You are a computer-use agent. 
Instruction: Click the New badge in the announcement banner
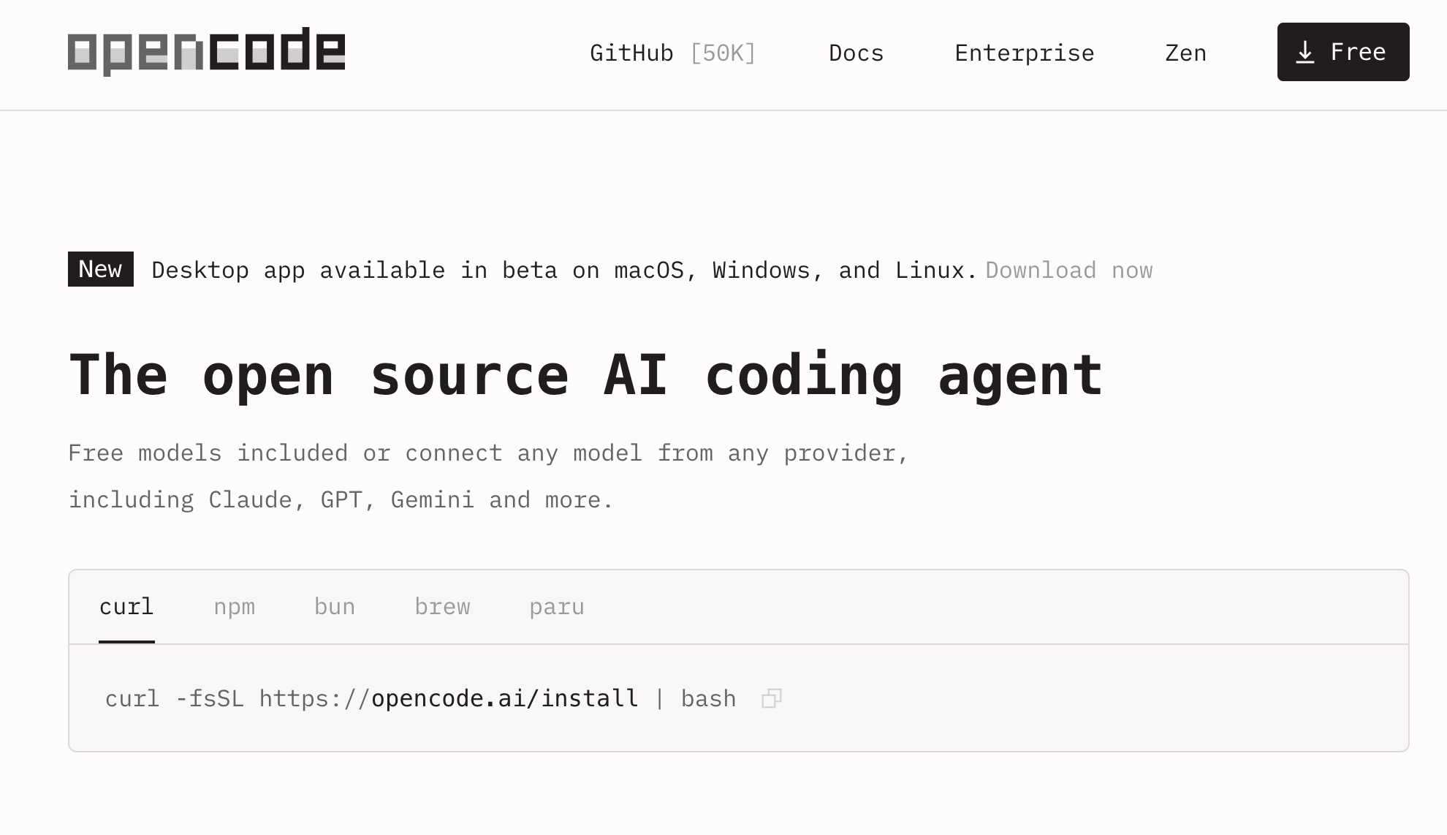100,269
